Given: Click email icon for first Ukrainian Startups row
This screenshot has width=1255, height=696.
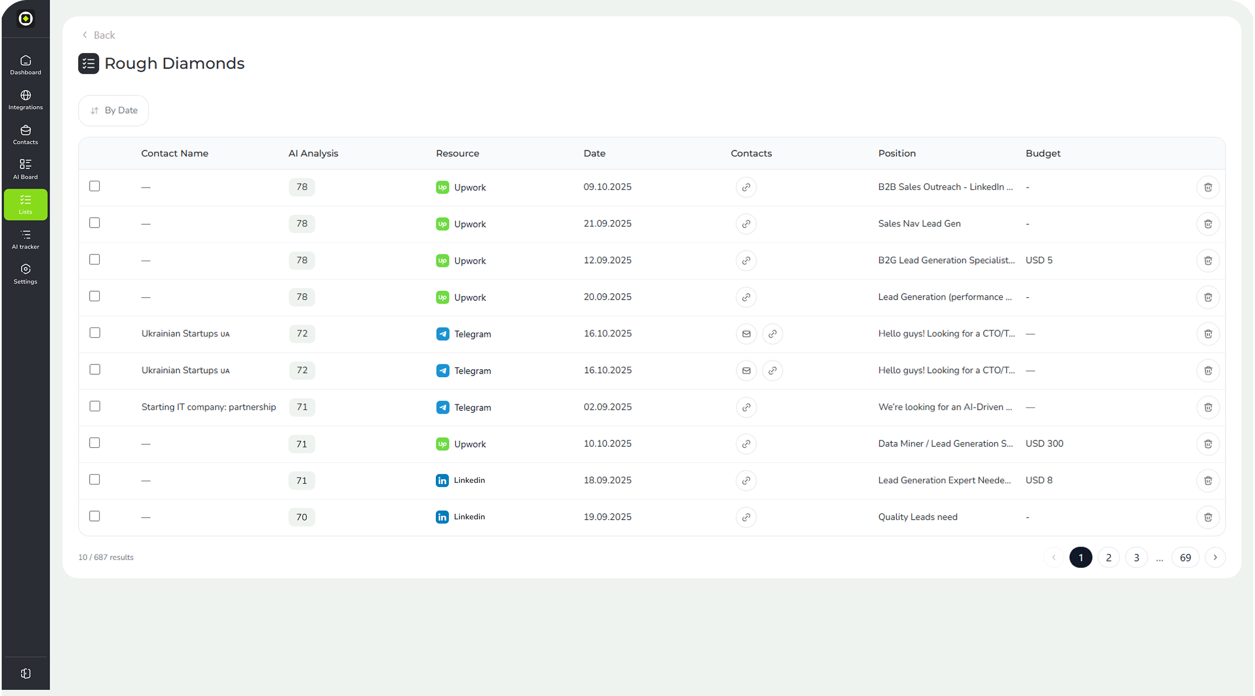Looking at the screenshot, I should [746, 334].
